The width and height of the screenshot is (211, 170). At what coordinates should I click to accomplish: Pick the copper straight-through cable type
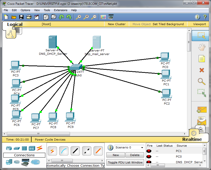75,151
